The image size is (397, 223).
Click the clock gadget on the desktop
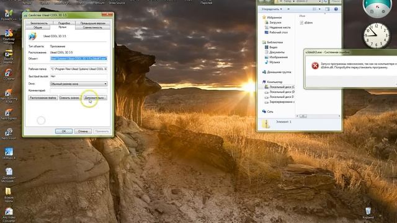(x=377, y=35)
